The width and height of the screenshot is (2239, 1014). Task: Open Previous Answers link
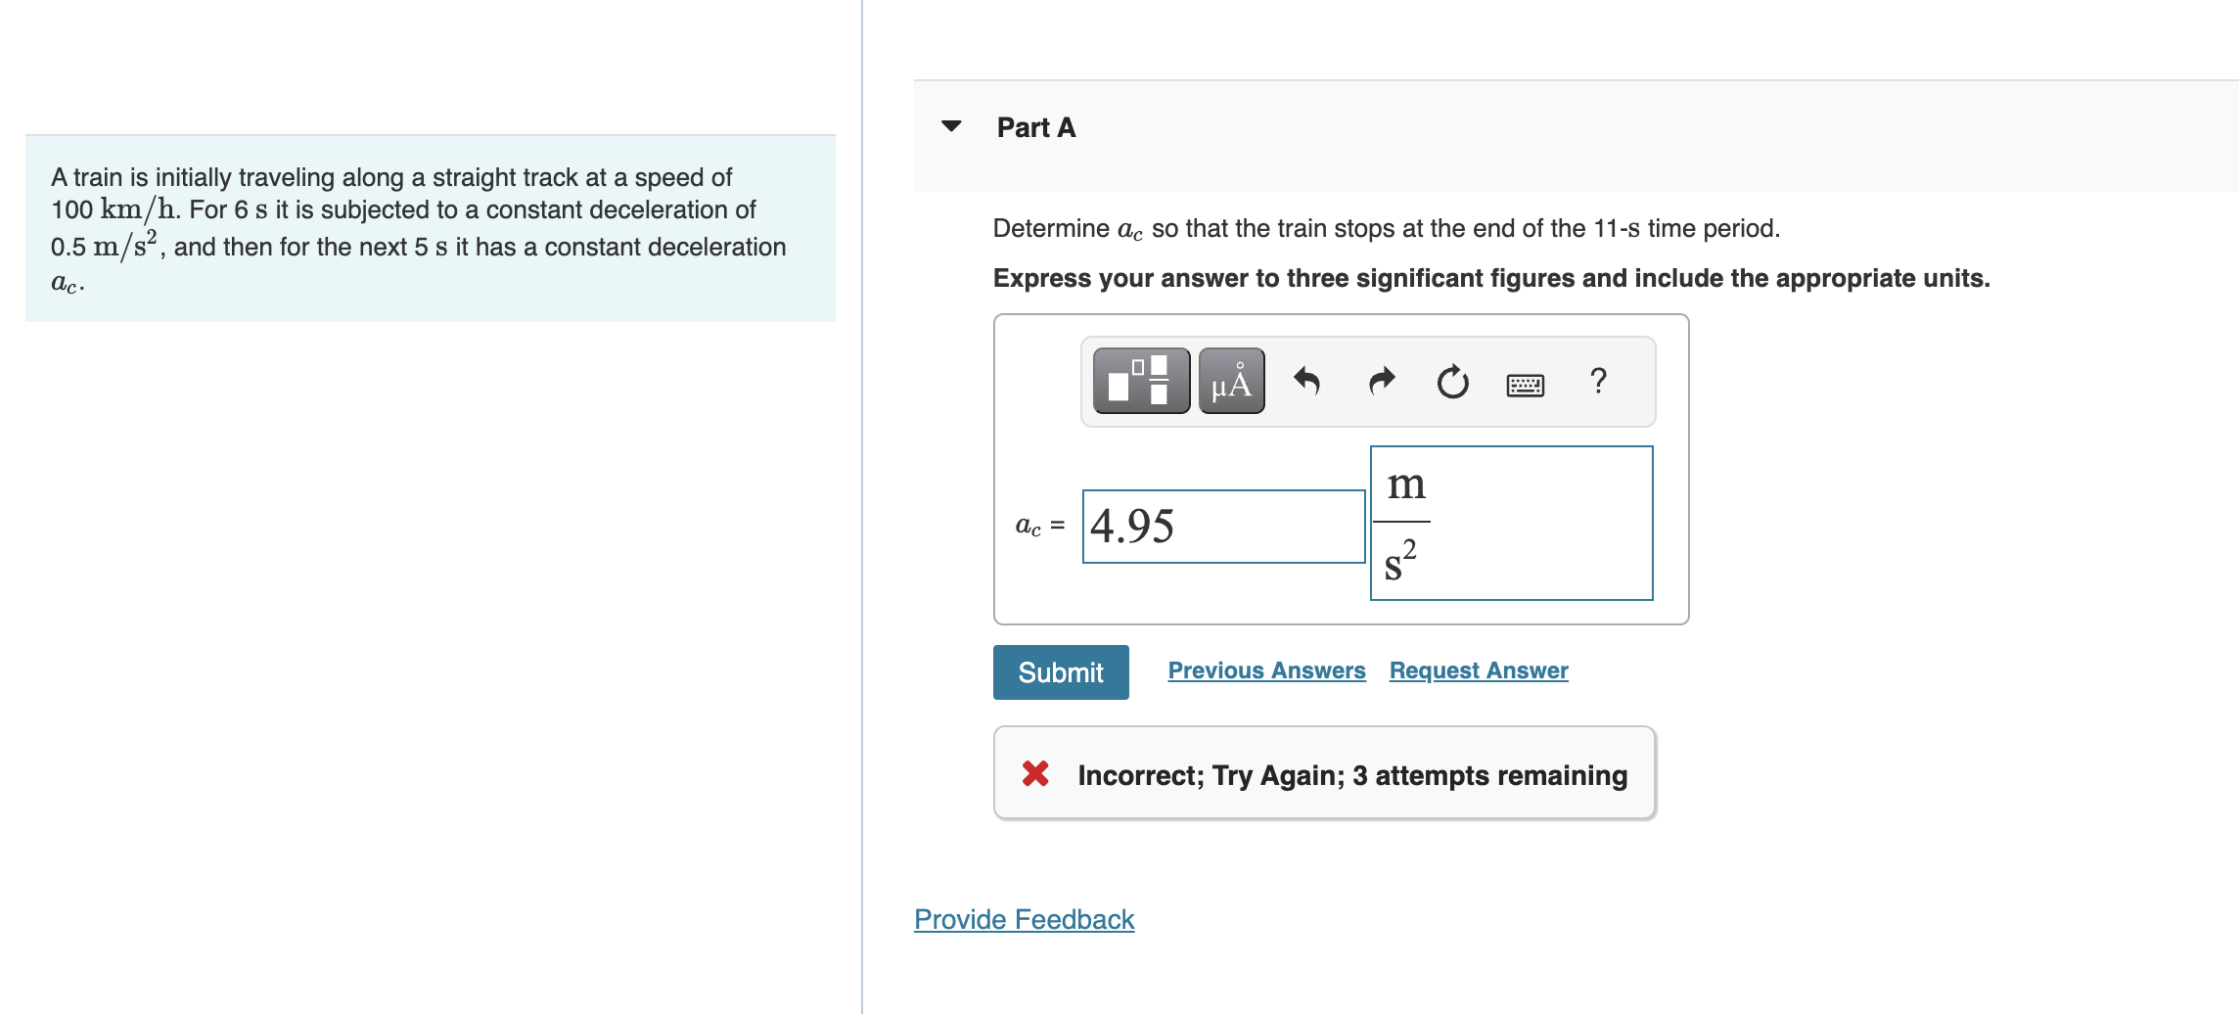point(1266,670)
